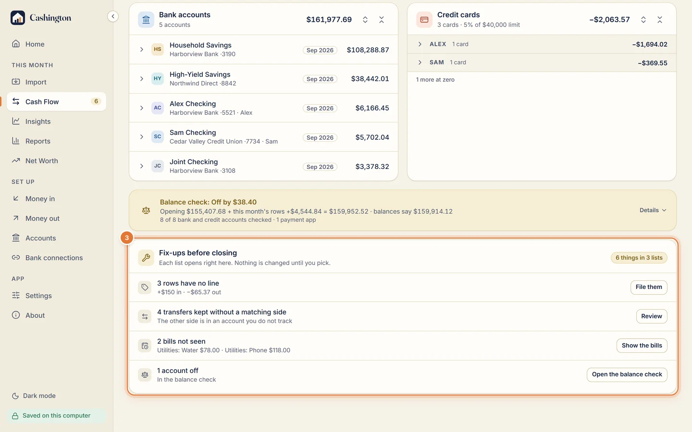Image resolution: width=692 pixels, height=432 pixels.
Task: Click the '1 more at zero' text
Action: pyautogui.click(x=435, y=80)
